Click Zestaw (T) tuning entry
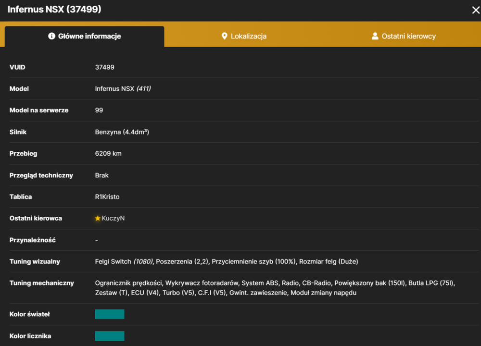 tap(112, 293)
